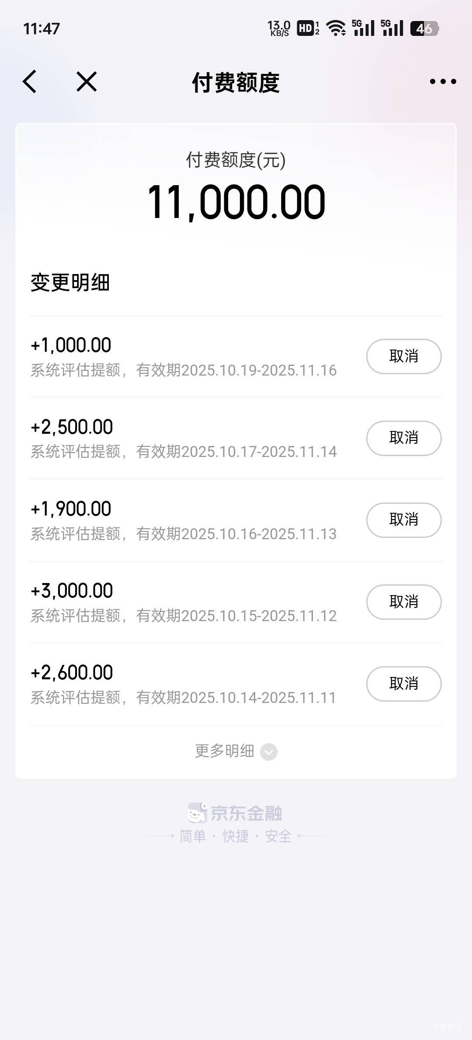Select the +3,000.00 change record

click(x=184, y=602)
